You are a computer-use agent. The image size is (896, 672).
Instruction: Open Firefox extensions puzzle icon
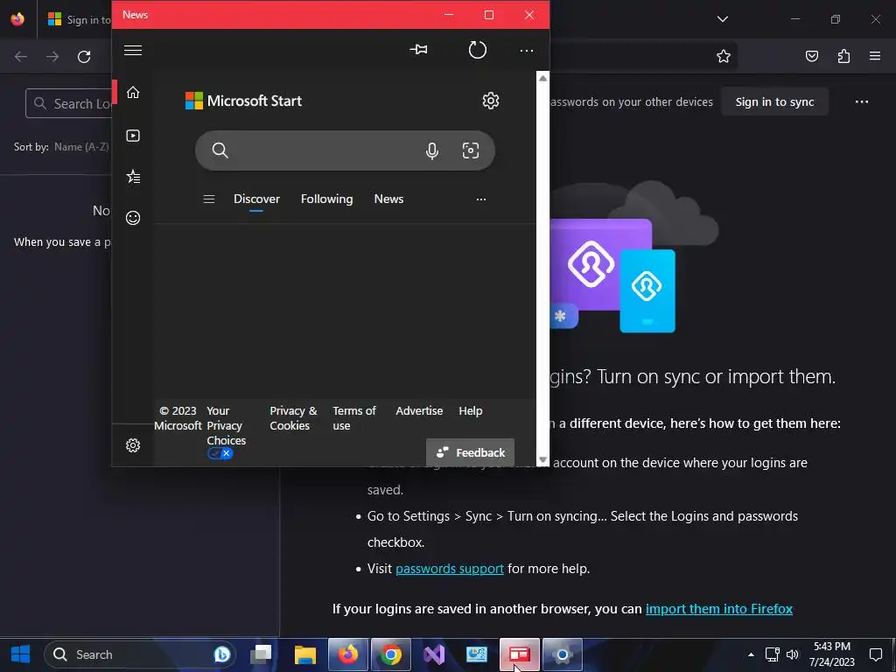[x=843, y=56]
